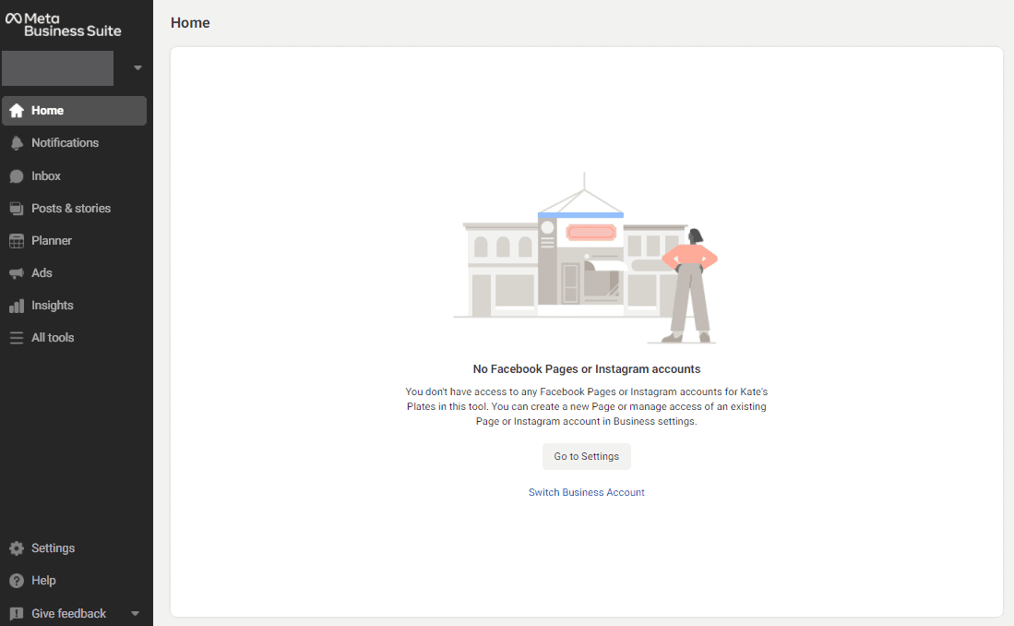Image resolution: width=1014 pixels, height=626 pixels.
Task: Click the Ads megaphone icon
Action: (x=17, y=273)
